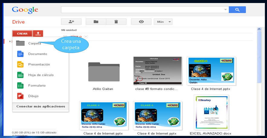The image size is (267, 138).
Task: Click Conectar más aplicaciones
Action: point(41,106)
